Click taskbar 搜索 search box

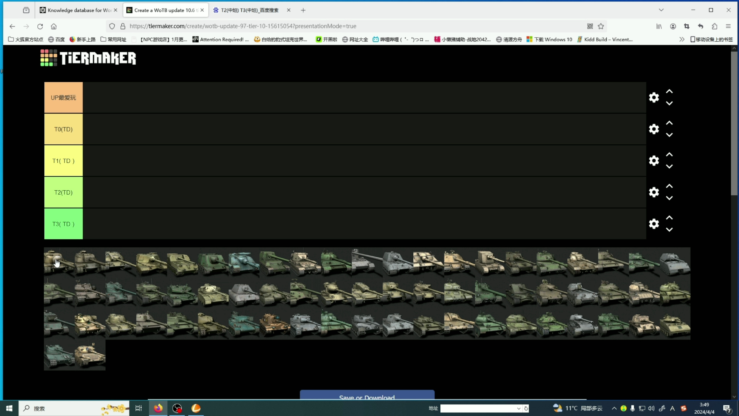(x=74, y=408)
